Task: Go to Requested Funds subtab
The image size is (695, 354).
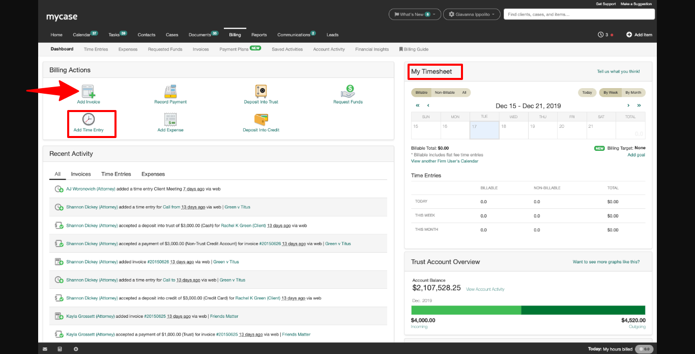Action: coord(165,49)
